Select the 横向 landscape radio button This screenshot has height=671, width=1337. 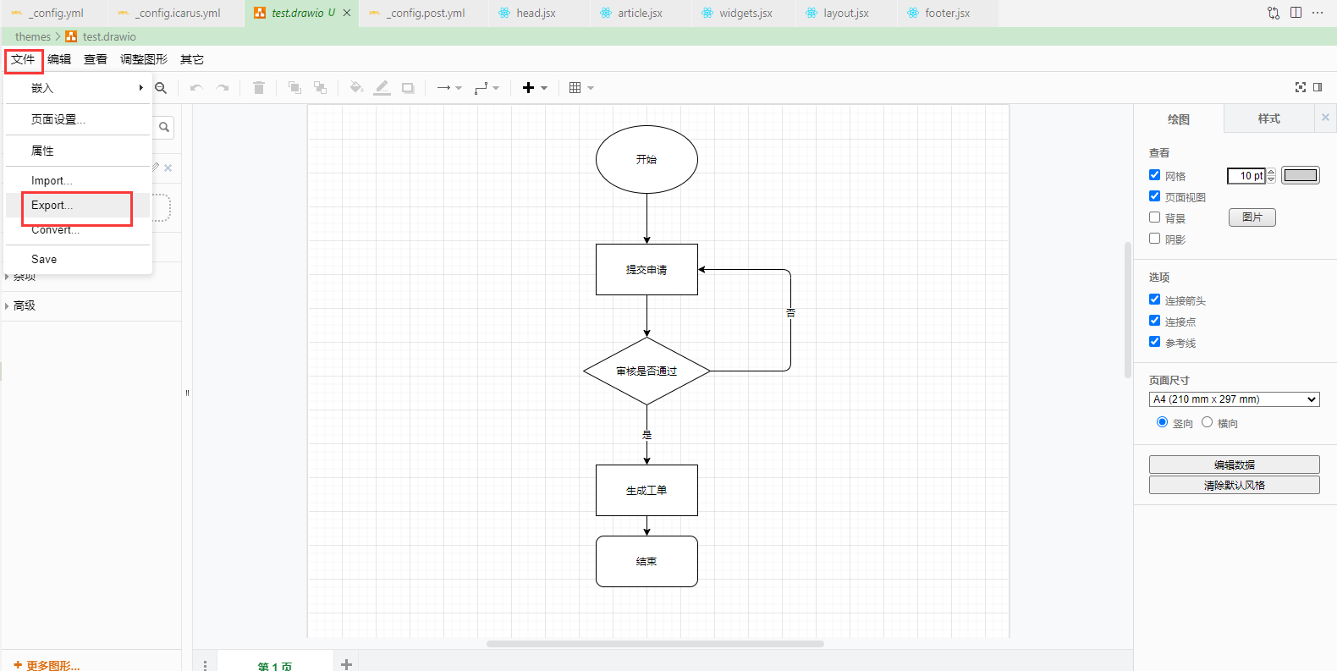(x=1207, y=422)
